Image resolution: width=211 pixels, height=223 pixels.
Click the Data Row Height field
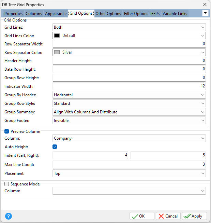coord(129,69)
